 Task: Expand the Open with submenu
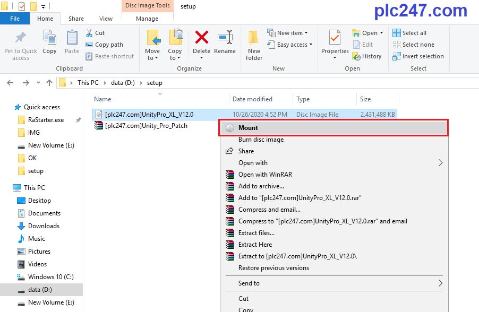333,163
